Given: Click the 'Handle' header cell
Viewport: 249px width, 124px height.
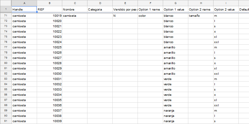Looking at the screenshot, I should pyautogui.click(x=24, y=9).
